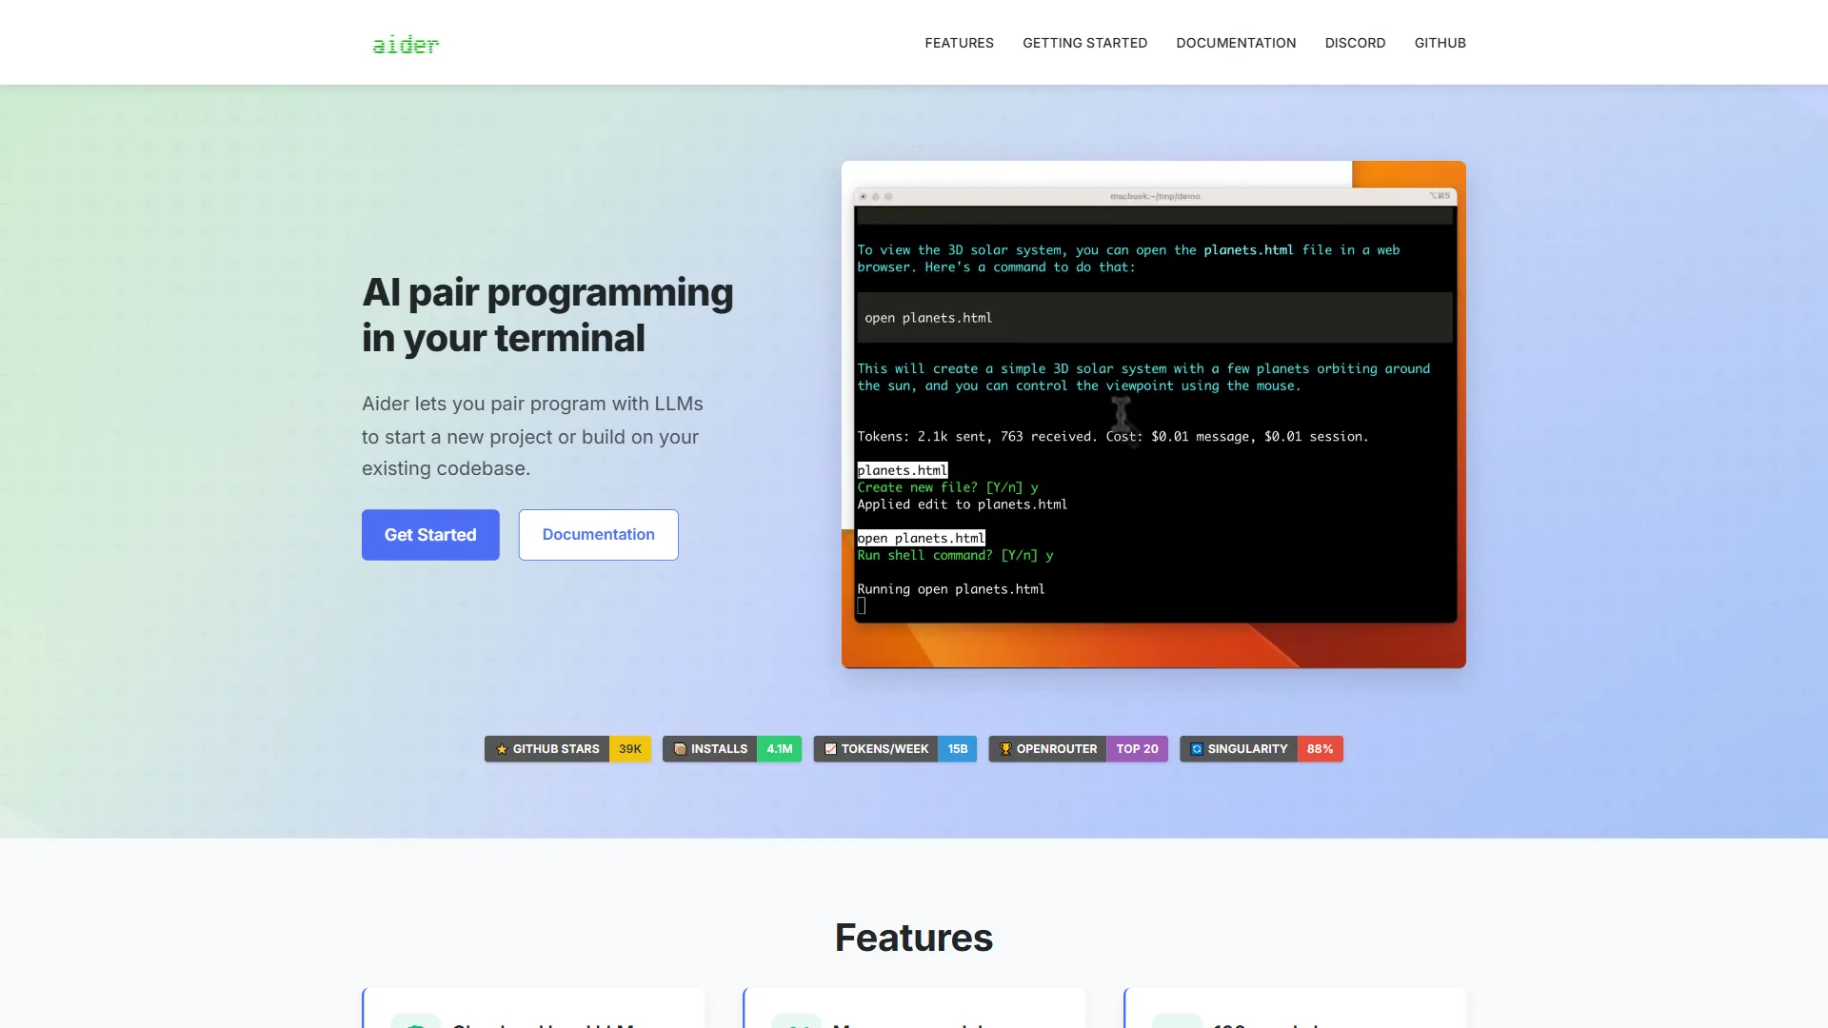Click the 'Running open planets.html' line
This screenshot has height=1028, width=1828.
click(x=951, y=589)
